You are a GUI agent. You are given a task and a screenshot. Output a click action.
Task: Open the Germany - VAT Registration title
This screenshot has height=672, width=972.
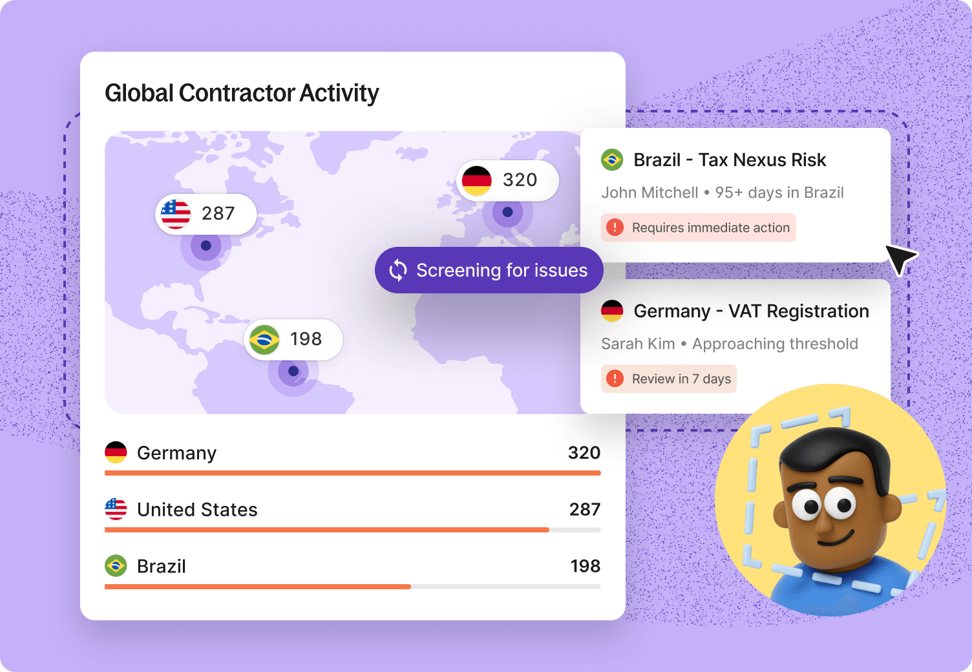(x=751, y=311)
